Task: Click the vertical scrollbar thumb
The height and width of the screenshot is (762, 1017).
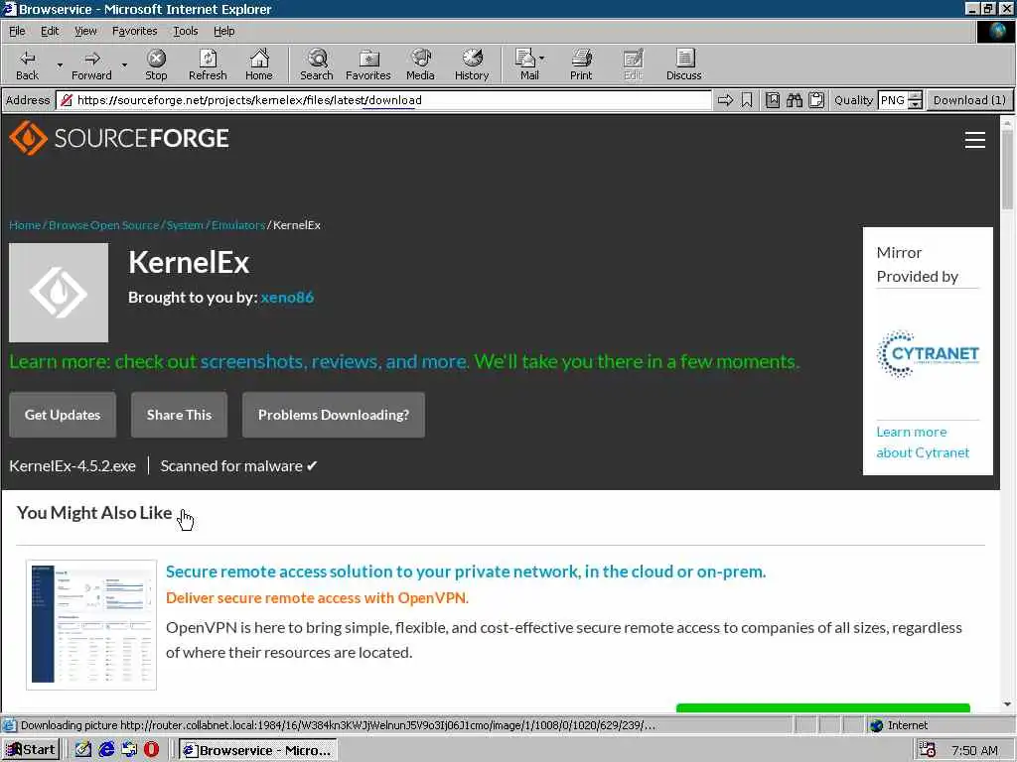Action: (1007, 170)
